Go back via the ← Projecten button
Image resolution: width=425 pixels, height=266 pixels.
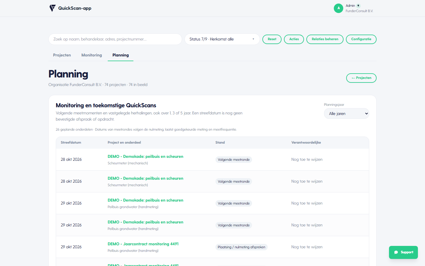361,78
